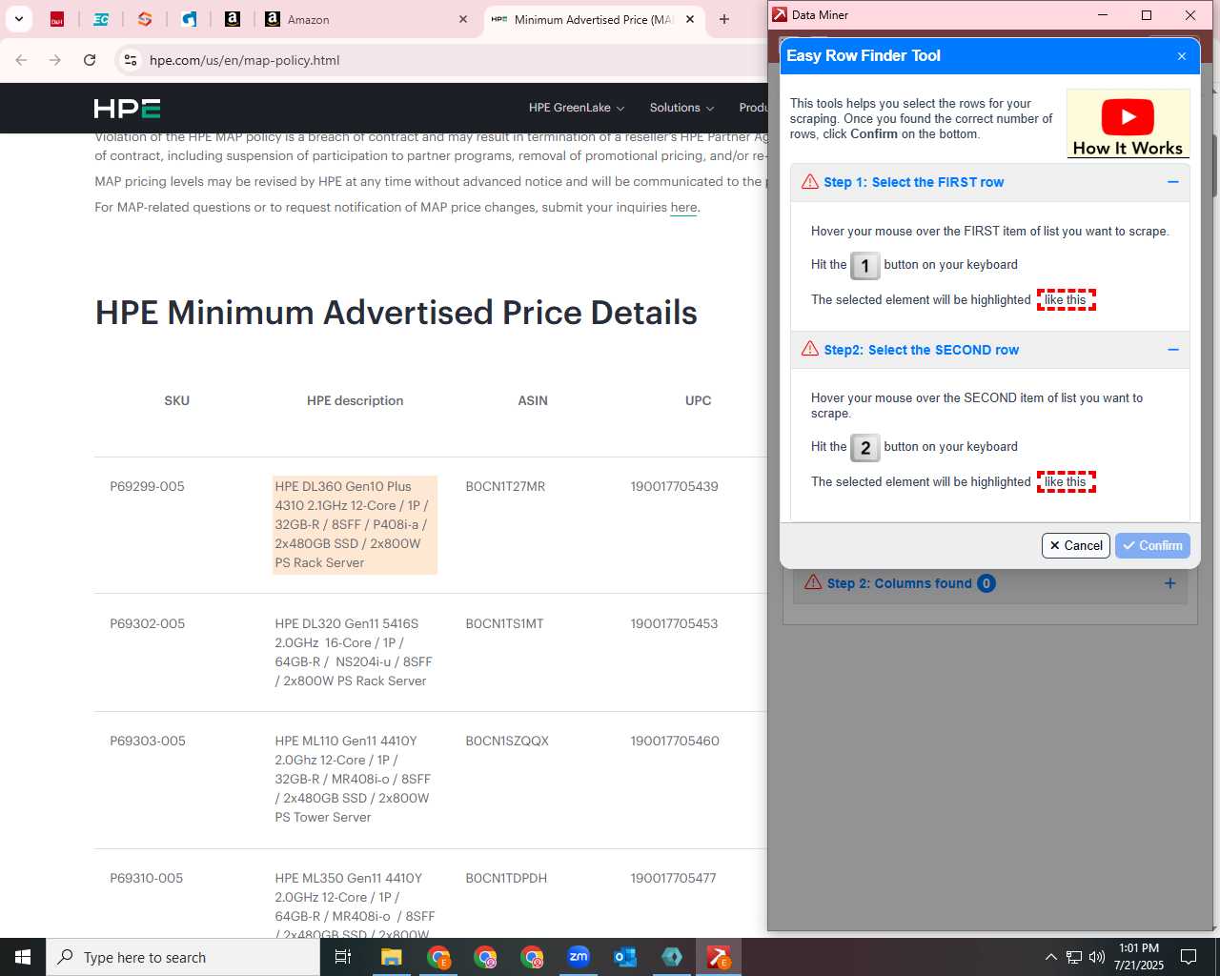The width and height of the screenshot is (1220, 976).
Task: Select the HPE DL320 Gen11 5416S description
Action: point(354,652)
